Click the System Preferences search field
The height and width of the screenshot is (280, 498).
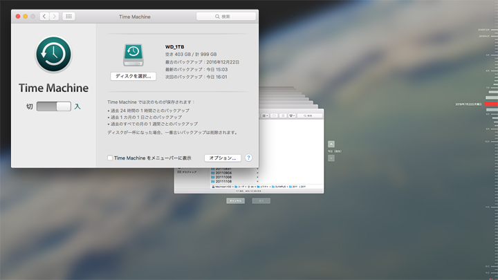(x=225, y=17)
